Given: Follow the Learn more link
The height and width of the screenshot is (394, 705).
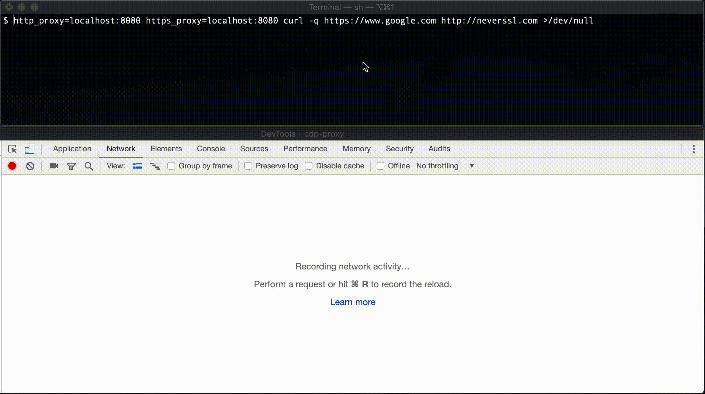Looking at the screenshot, I should pos(352,302).
